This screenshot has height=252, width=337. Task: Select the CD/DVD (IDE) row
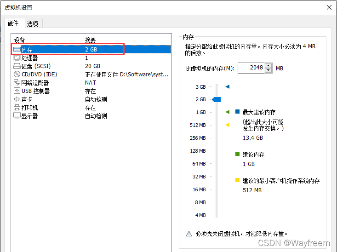click(x=91, y=74)
